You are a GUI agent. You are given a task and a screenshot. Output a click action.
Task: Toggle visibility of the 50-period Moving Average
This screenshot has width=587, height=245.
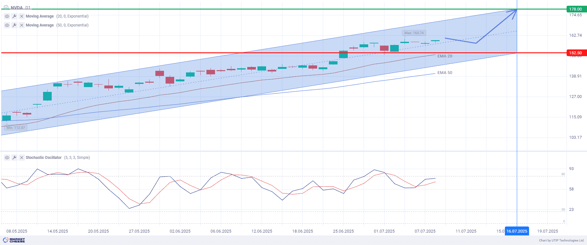pos(7,25)
